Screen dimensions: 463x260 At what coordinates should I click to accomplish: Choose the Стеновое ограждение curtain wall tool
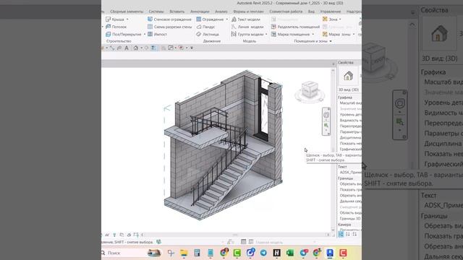coord(169,19)
